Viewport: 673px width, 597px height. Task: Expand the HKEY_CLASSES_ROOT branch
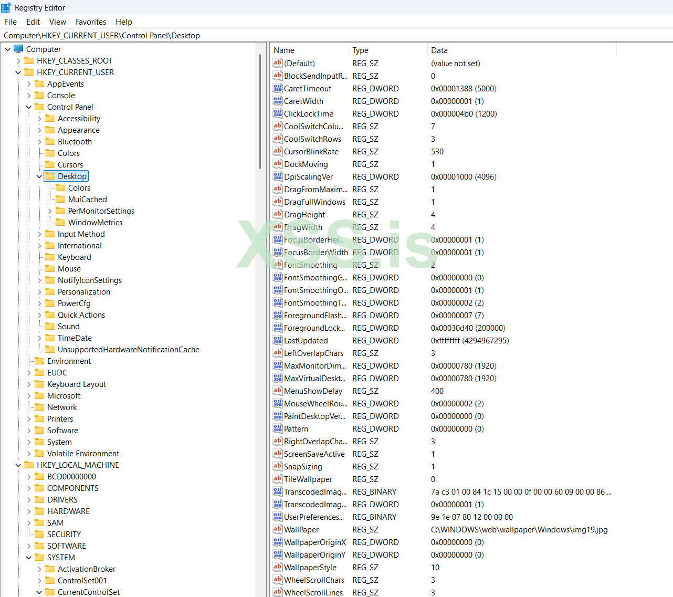pyautogui.click(x=18, y=60)
